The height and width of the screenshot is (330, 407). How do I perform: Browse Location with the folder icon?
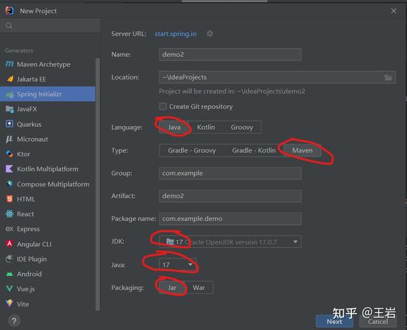(x=388, y=77)
